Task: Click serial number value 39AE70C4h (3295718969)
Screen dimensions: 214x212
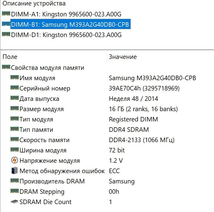Action: 144,88
